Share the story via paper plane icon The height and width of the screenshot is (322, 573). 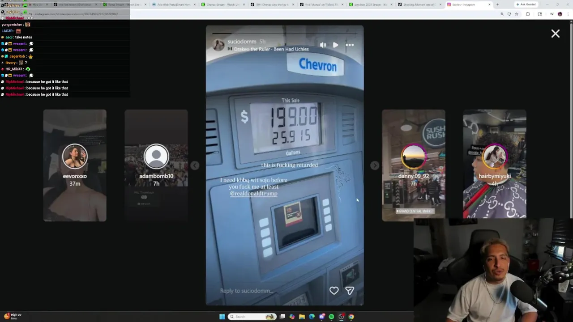(350, 291)
